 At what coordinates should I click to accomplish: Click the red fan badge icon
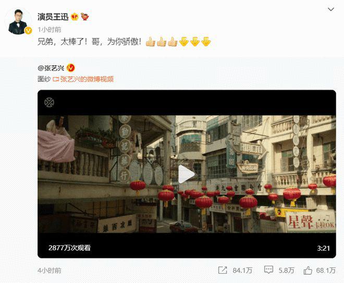point(85,17)
